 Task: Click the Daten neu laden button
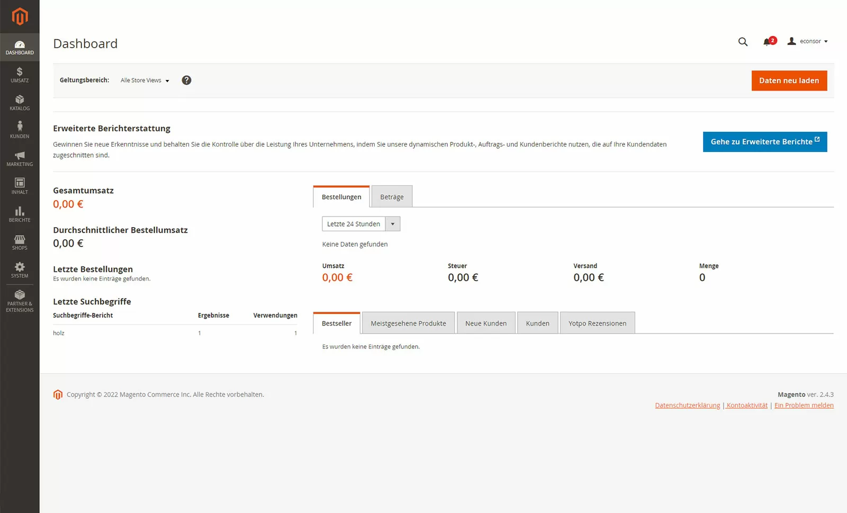click(x=789, y=80)
